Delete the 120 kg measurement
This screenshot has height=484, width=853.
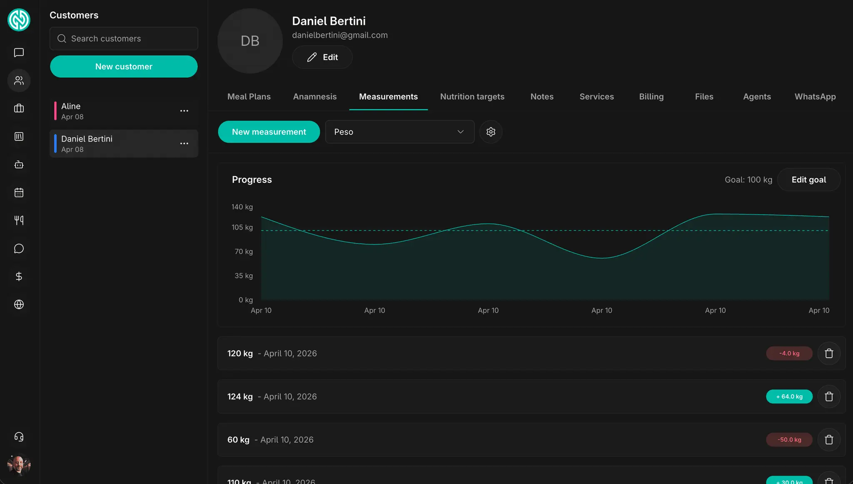(x=829, y=353)
